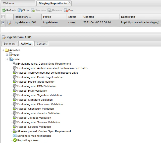Click the Promote button label
The image size is (161, 143).
coord(41,10)
